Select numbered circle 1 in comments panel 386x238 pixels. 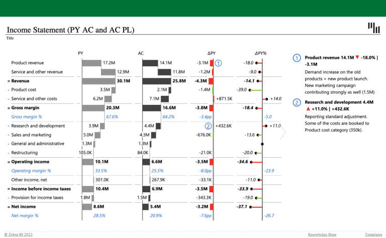(x=297, y=59)
